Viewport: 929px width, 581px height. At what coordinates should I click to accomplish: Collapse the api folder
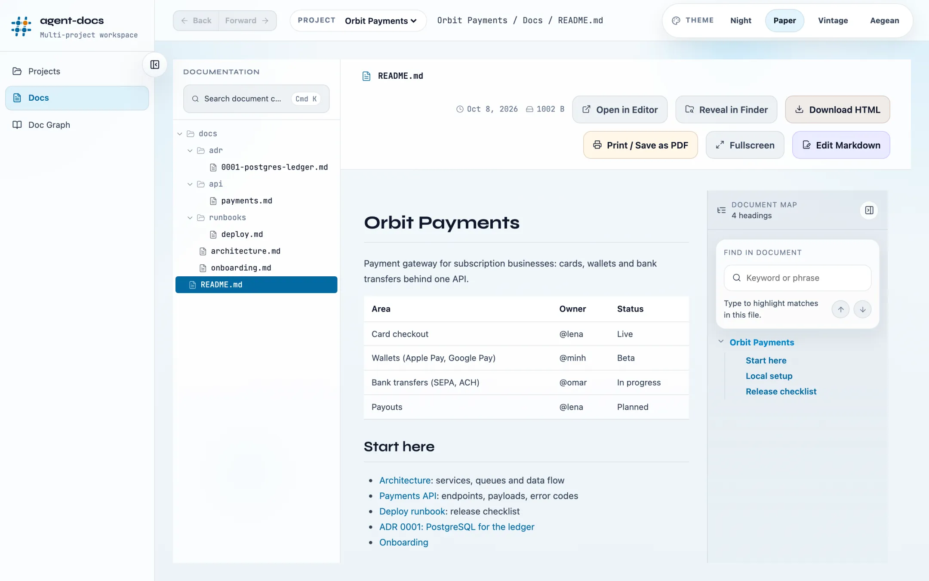point(190,184)
